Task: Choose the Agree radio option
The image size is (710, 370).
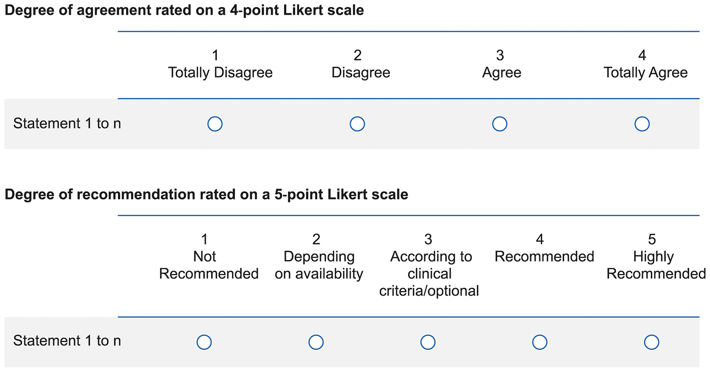Action: pos(500,124)
